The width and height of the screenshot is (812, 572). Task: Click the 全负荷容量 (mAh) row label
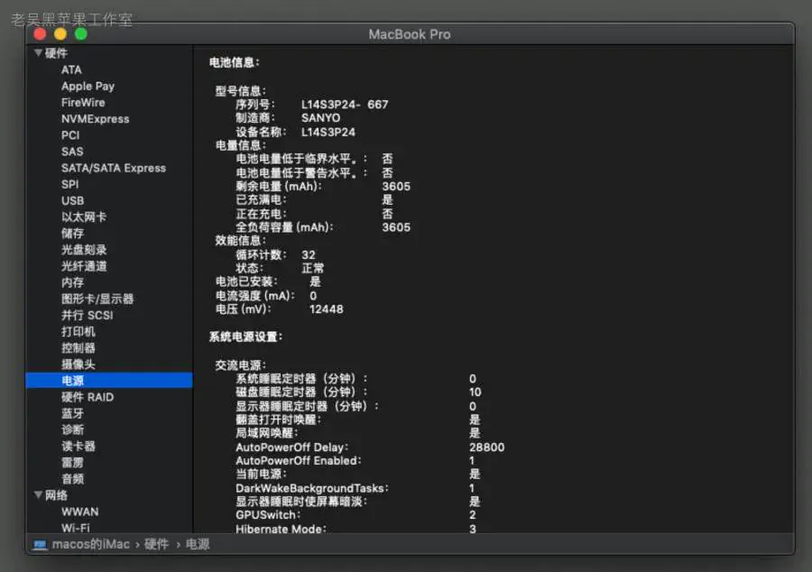(284, 227)
